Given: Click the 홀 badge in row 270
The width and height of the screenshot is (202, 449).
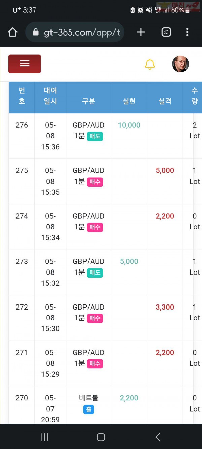Looking at the screenshot, I should coord(89,409).
